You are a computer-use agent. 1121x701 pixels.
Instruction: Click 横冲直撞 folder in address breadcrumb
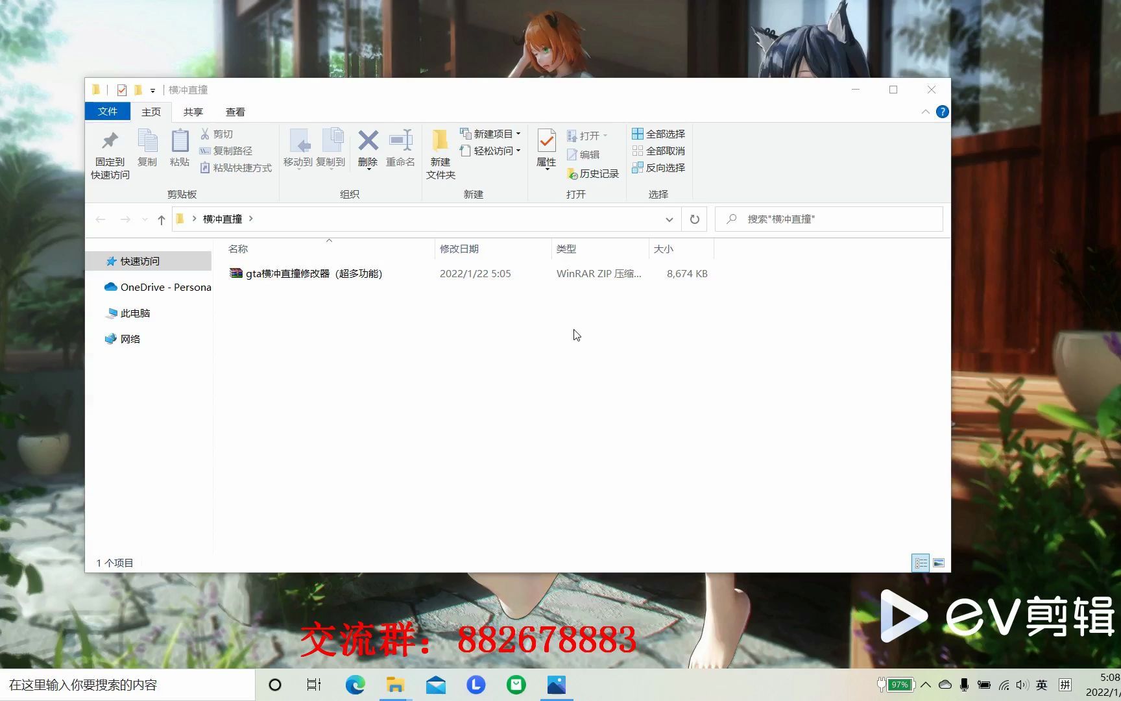[x=223, y=219]
